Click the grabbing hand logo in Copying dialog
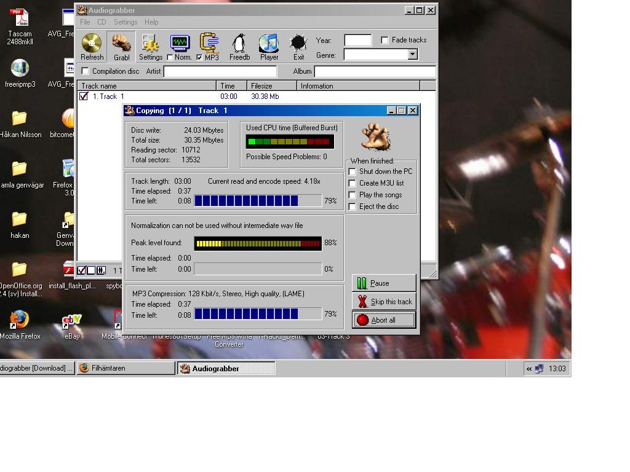630x472 pixels. (375, 137)
